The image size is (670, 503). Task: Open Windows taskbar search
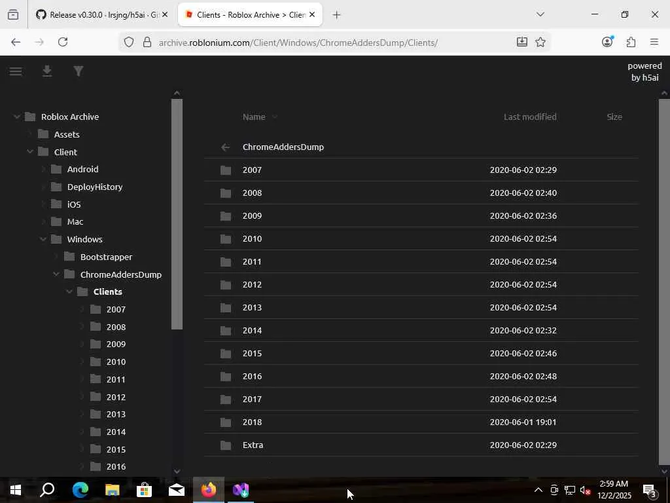(47, 490)
